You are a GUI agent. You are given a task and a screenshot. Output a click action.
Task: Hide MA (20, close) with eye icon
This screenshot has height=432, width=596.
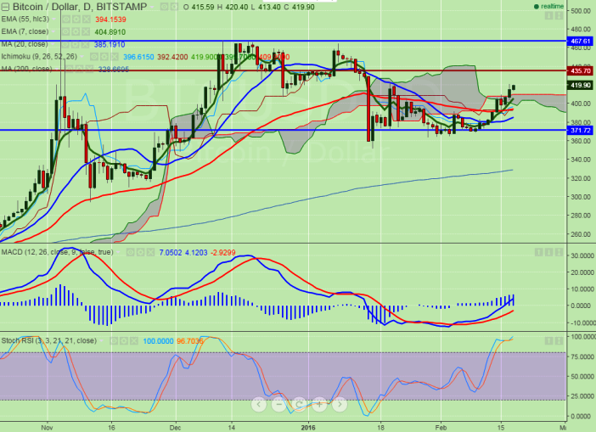tap(66, 44)
